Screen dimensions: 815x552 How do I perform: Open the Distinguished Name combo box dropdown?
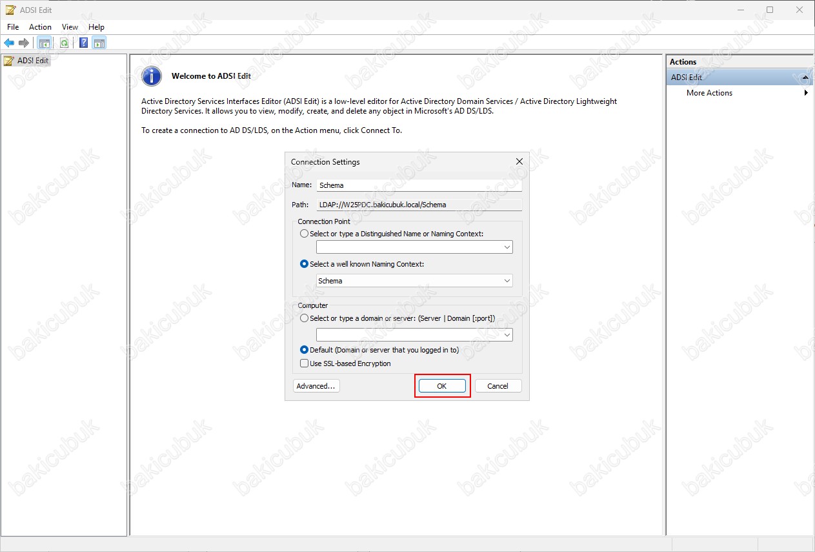pos(507,247)
